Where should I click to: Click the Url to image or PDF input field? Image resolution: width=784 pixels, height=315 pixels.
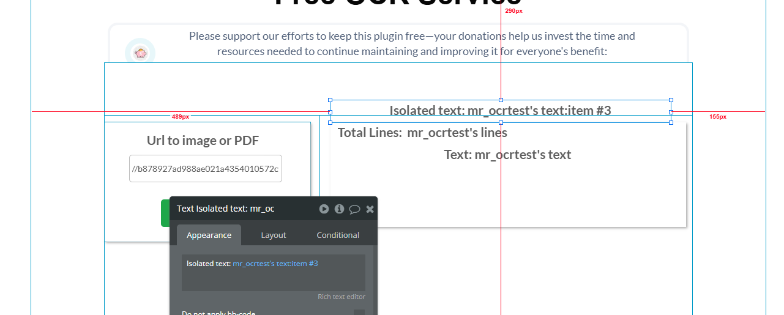pos(206,168)
